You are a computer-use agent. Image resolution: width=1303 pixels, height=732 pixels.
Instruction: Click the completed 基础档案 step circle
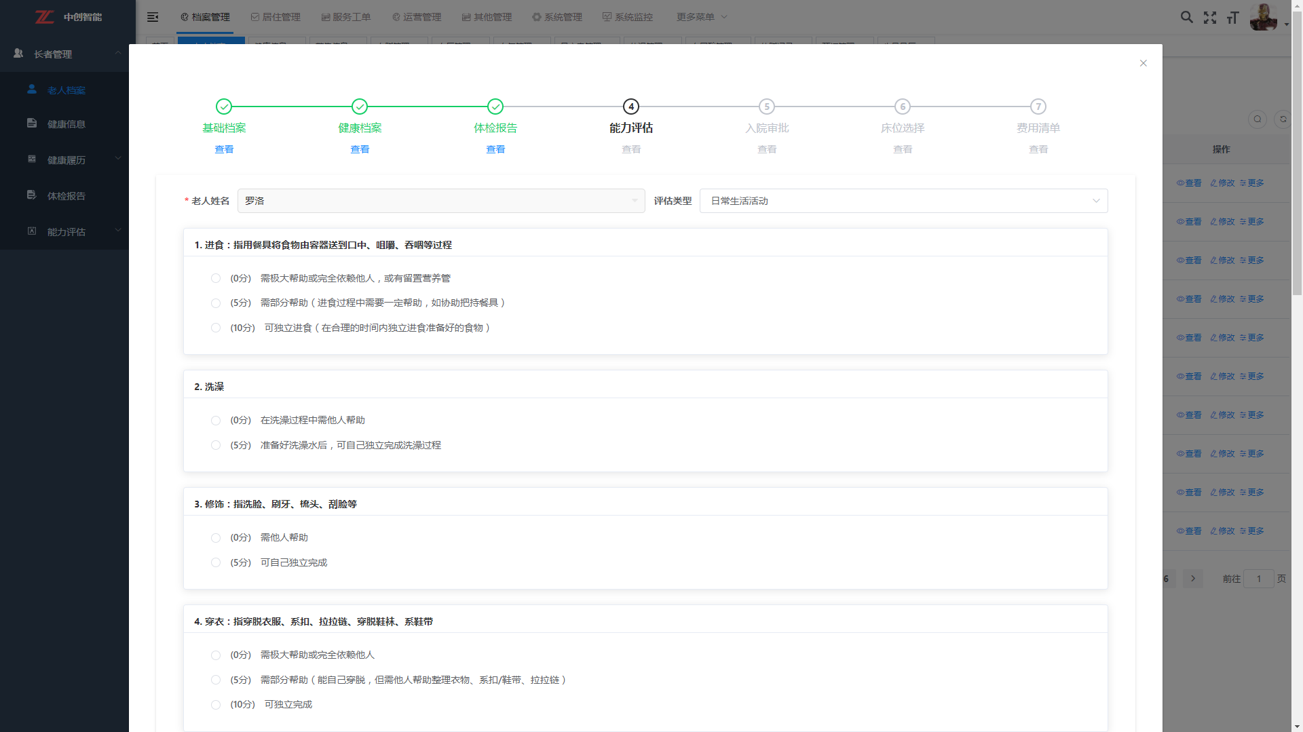point(224,107)
